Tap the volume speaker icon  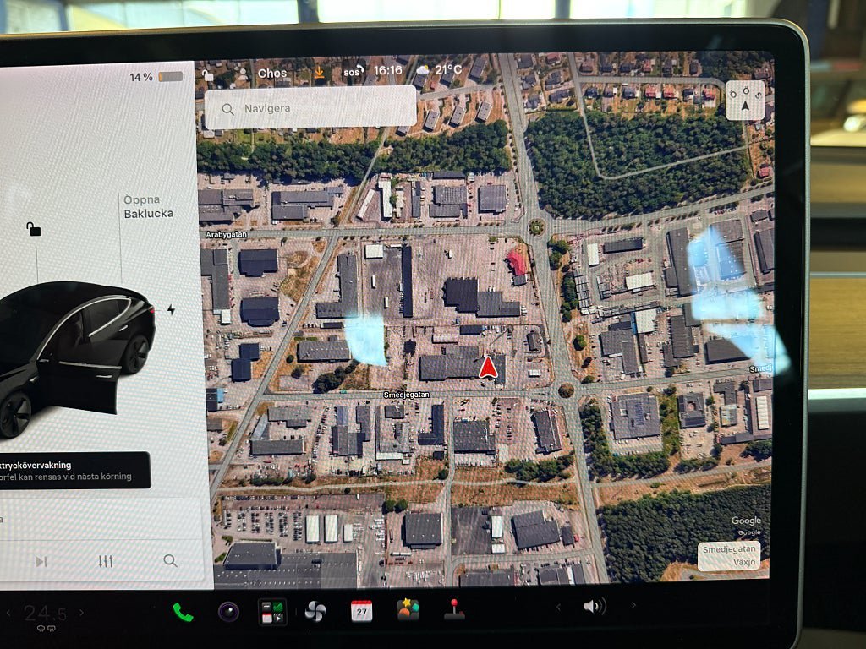tap(595, 607)
